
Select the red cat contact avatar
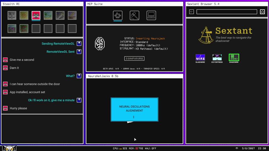click(36, 15)
